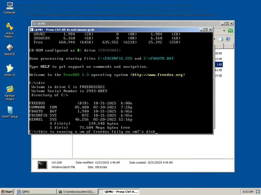Click the C:\FDCONFIG.SYS text in console
Viewport: 261px width, 195px height.
115,59
